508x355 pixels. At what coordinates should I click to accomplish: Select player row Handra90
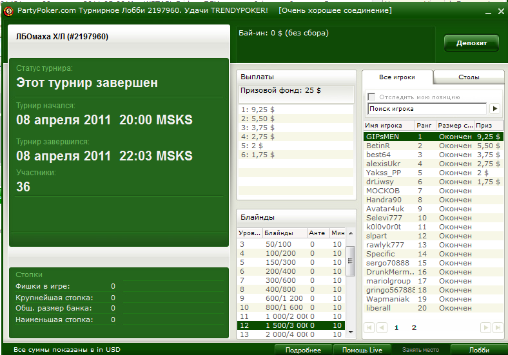click(433, 200)
